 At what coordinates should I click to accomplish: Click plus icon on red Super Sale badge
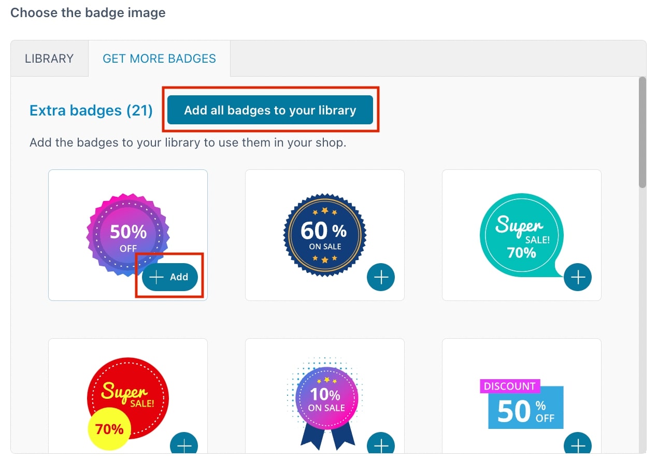[184, 444]
